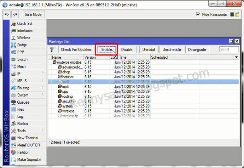
Task: Select the advanced-t... package row
Action: 143,67
